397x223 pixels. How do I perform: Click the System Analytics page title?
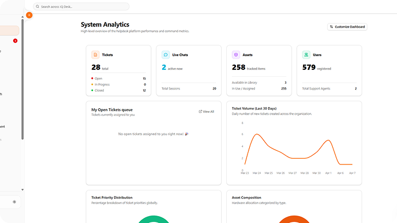[105, 25]
